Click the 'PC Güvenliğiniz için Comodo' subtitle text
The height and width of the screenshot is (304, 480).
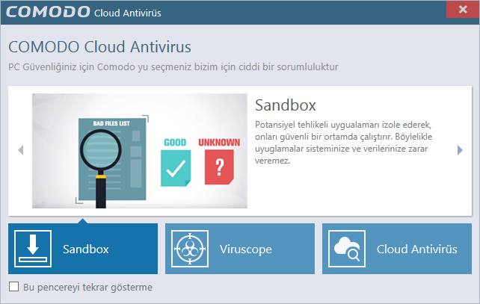(x=173, y=67)
